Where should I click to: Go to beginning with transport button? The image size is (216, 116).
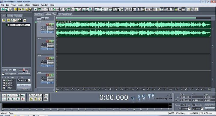coord(4,99)
